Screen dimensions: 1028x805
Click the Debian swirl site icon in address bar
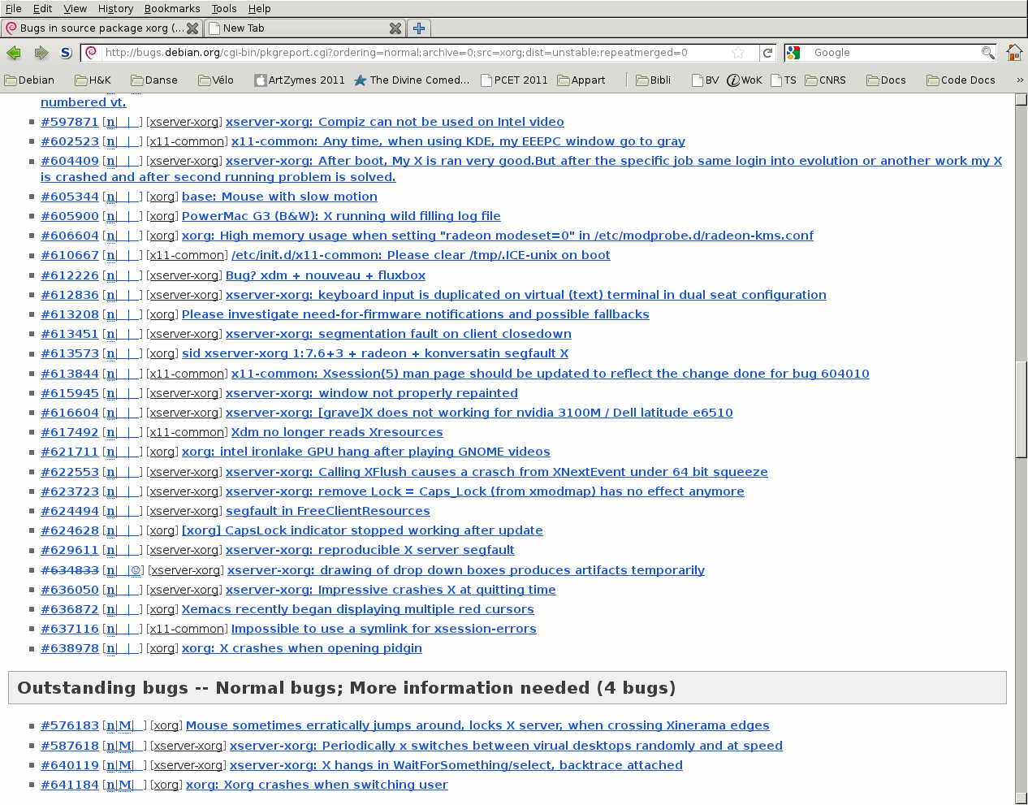tap(92, 53)
